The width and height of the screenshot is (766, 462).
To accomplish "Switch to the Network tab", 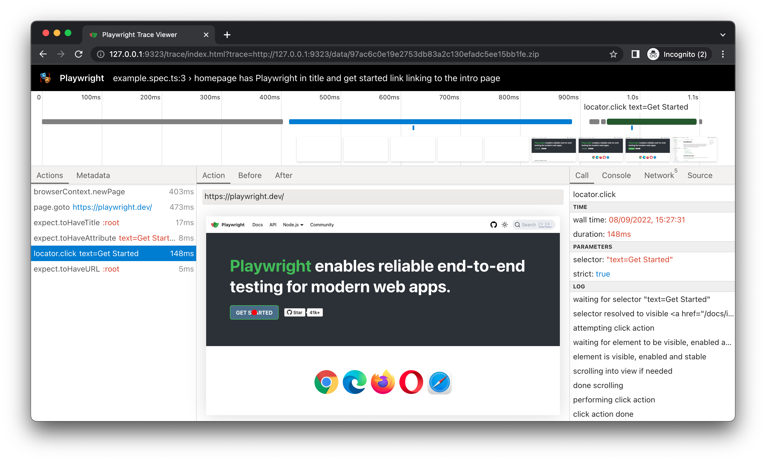I will (x=659, y=176).
